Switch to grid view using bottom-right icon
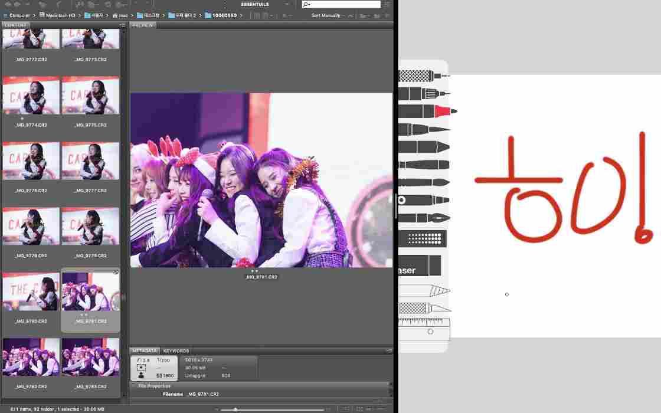 (359, 408)
